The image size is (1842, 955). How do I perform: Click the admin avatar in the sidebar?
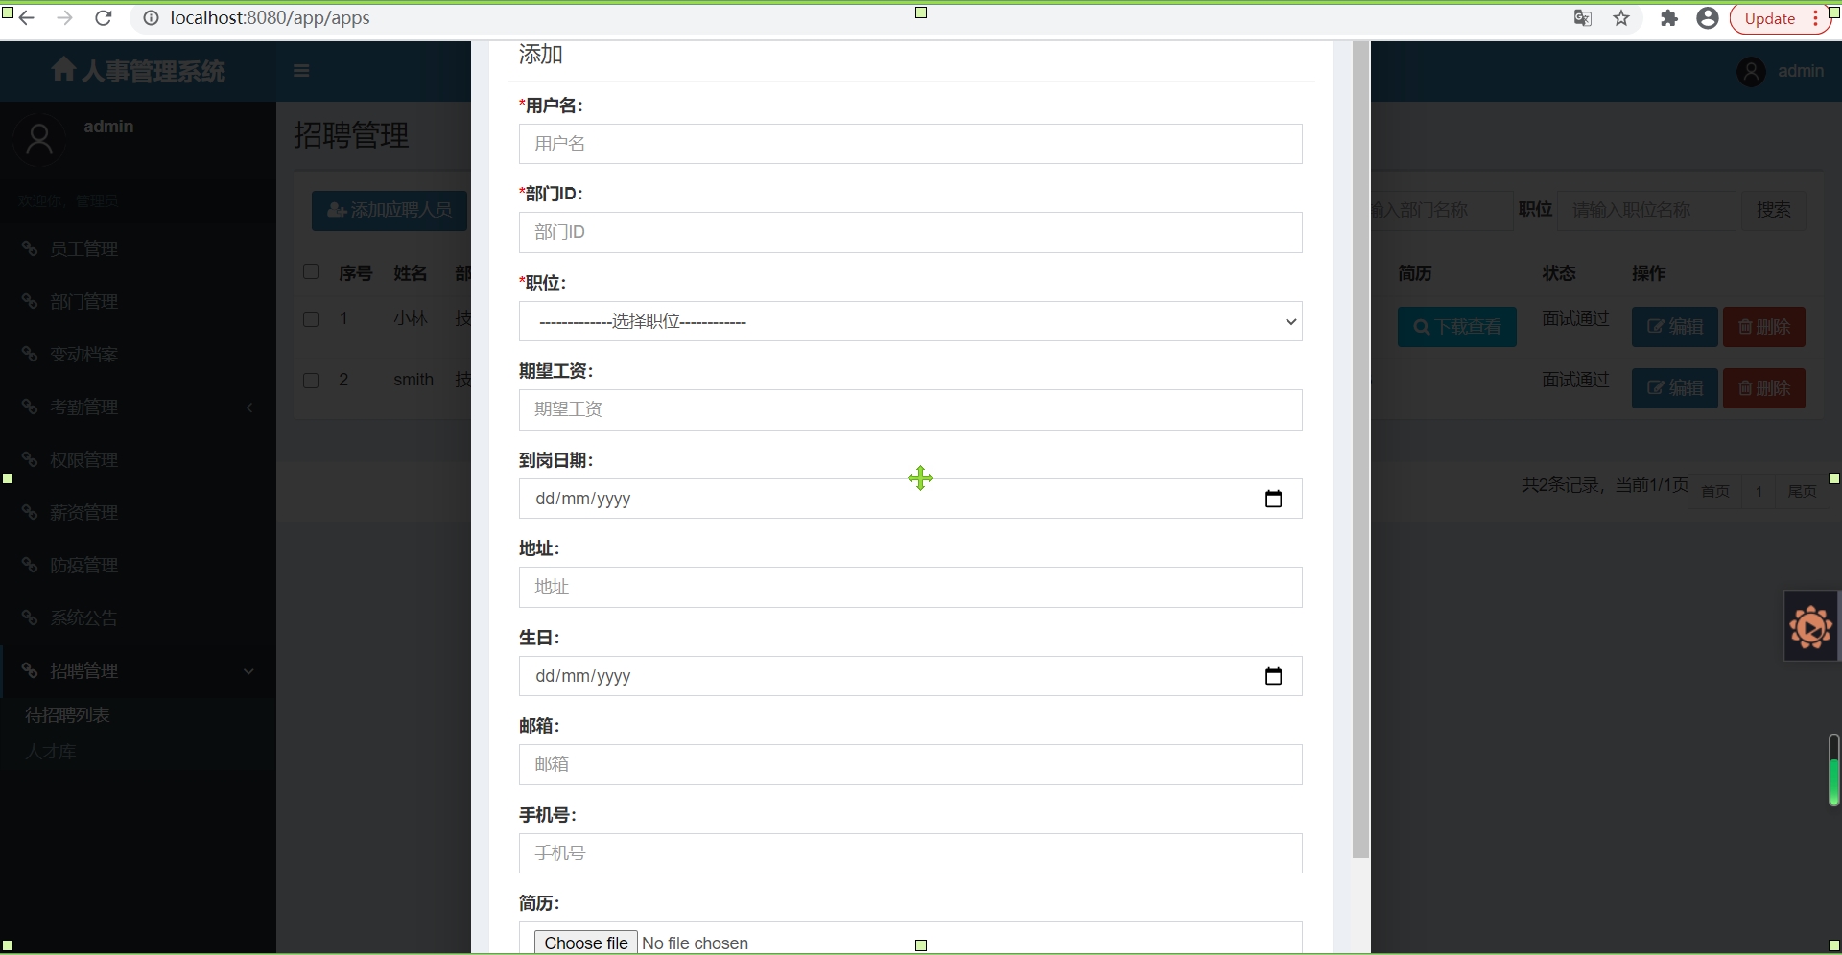(x=39, y=140)
